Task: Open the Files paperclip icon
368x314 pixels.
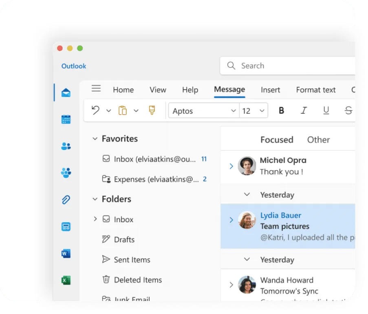Action: pyautogui.click(x=66, y=200)
